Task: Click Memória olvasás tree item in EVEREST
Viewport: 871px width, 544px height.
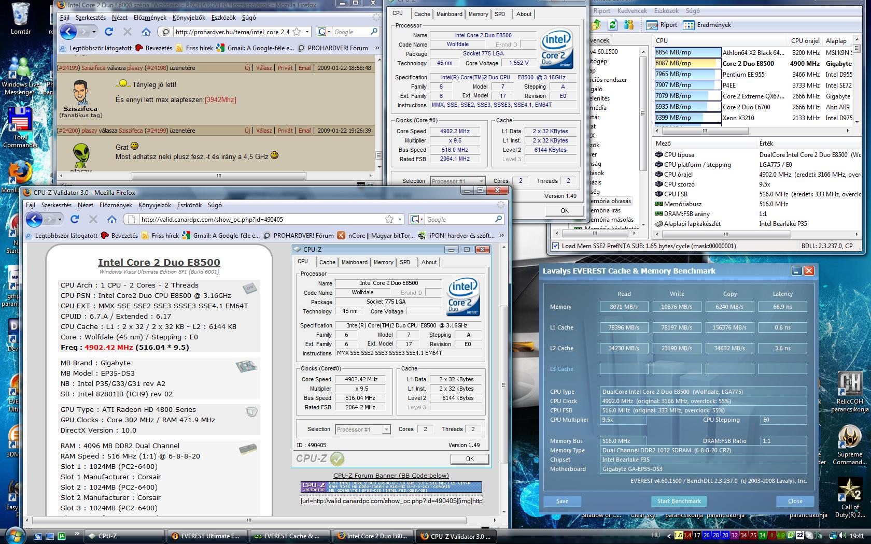Action: [609, 201]
